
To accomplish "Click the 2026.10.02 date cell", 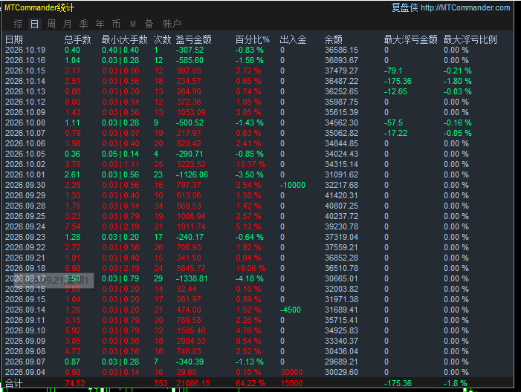I will 25,164.
